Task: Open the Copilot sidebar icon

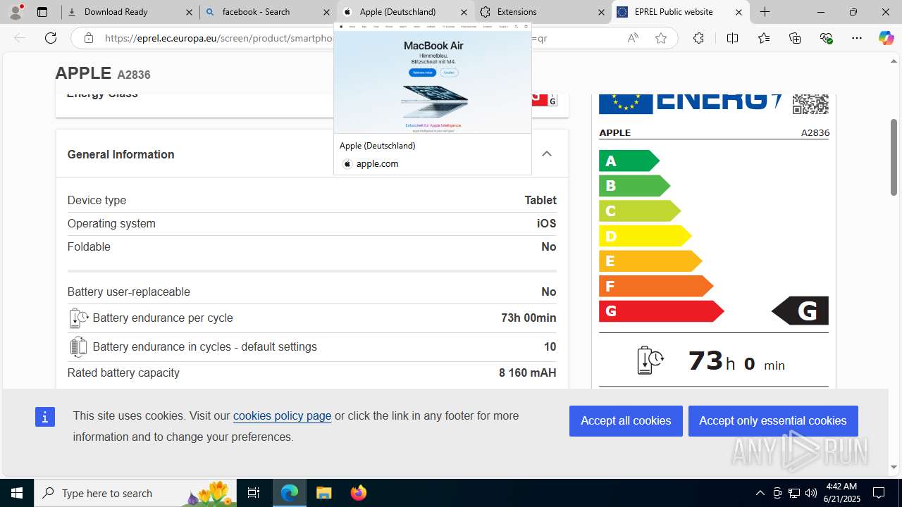Action: click(x=886, y=38)
